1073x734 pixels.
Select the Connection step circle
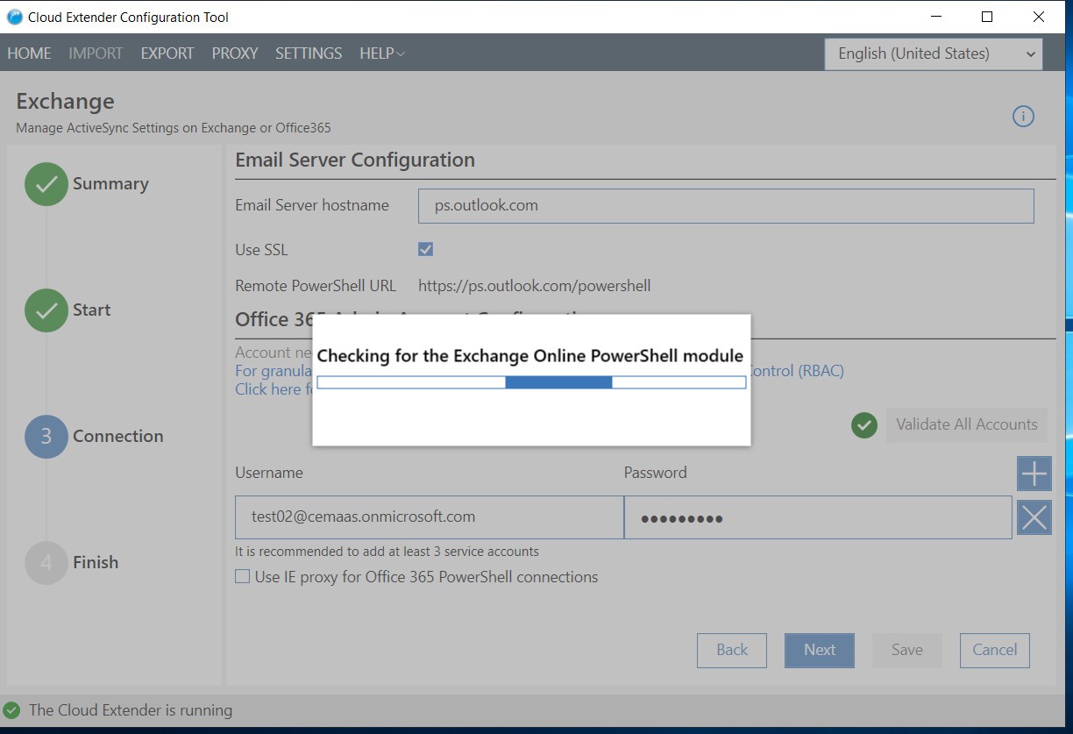(46, 436)
